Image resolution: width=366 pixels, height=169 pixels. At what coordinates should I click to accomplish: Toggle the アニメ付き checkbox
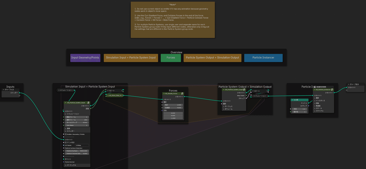coord(66,142)
